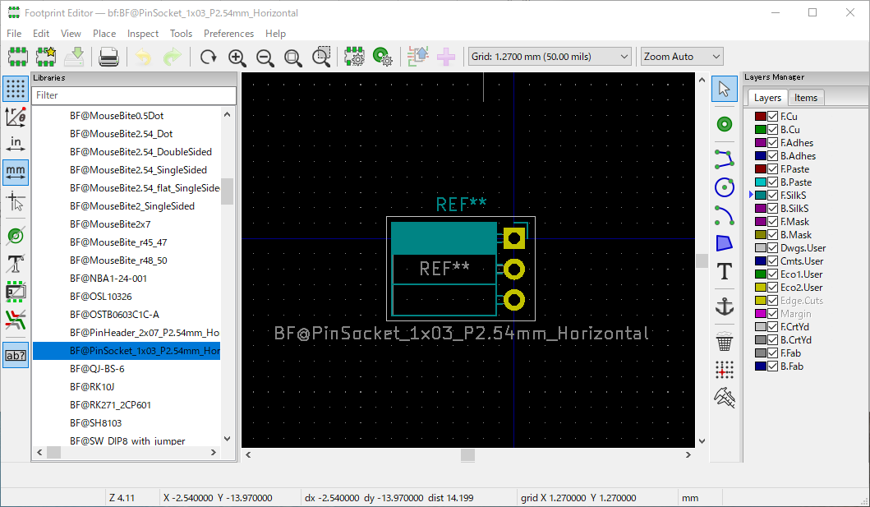
Task: Open the Edit menu
Action: (x=41, y=34)
